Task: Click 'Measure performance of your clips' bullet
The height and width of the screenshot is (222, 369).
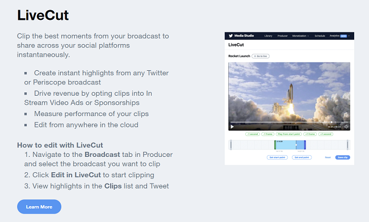Action: pyautogui.click(x=91, y=114)
